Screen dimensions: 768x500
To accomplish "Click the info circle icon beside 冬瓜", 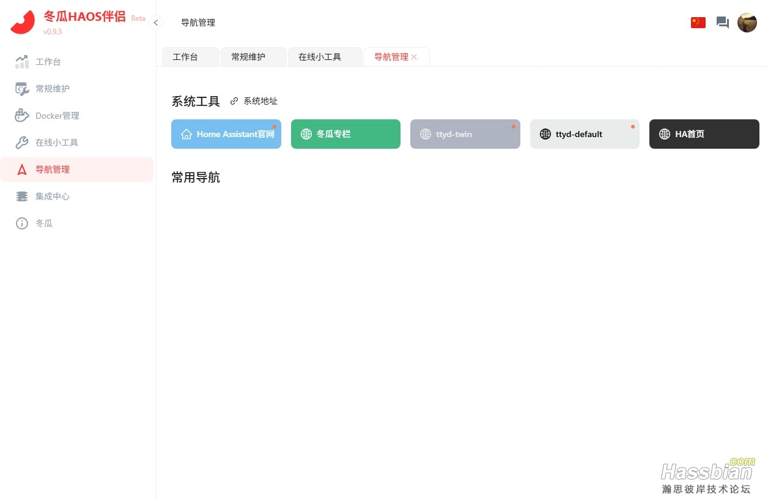I will (x=22, y=223).
